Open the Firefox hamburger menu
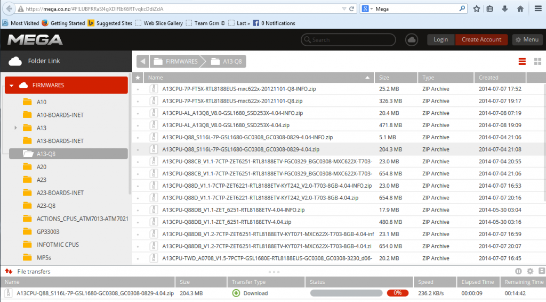 tap(537, 9)
